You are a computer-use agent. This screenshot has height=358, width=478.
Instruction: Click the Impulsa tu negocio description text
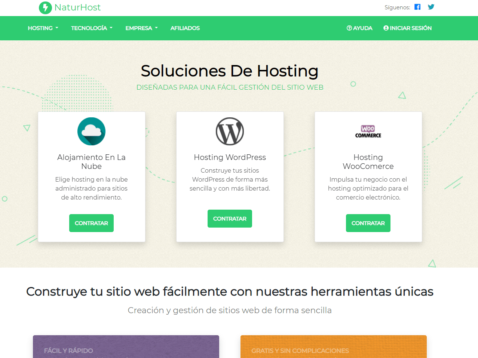(x=368, y=188)
